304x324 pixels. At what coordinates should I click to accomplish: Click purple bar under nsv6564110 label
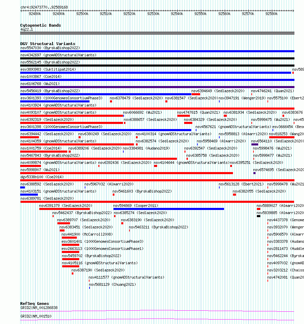[x=255, y=144]
